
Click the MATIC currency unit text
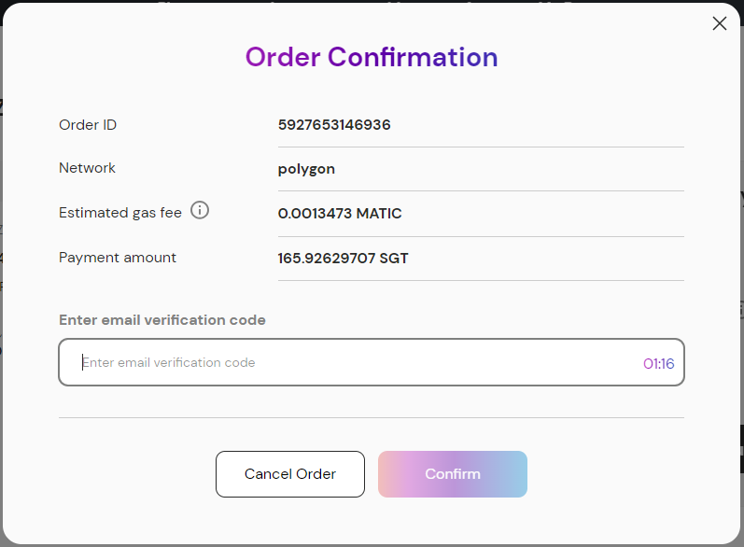coord(380,214)
